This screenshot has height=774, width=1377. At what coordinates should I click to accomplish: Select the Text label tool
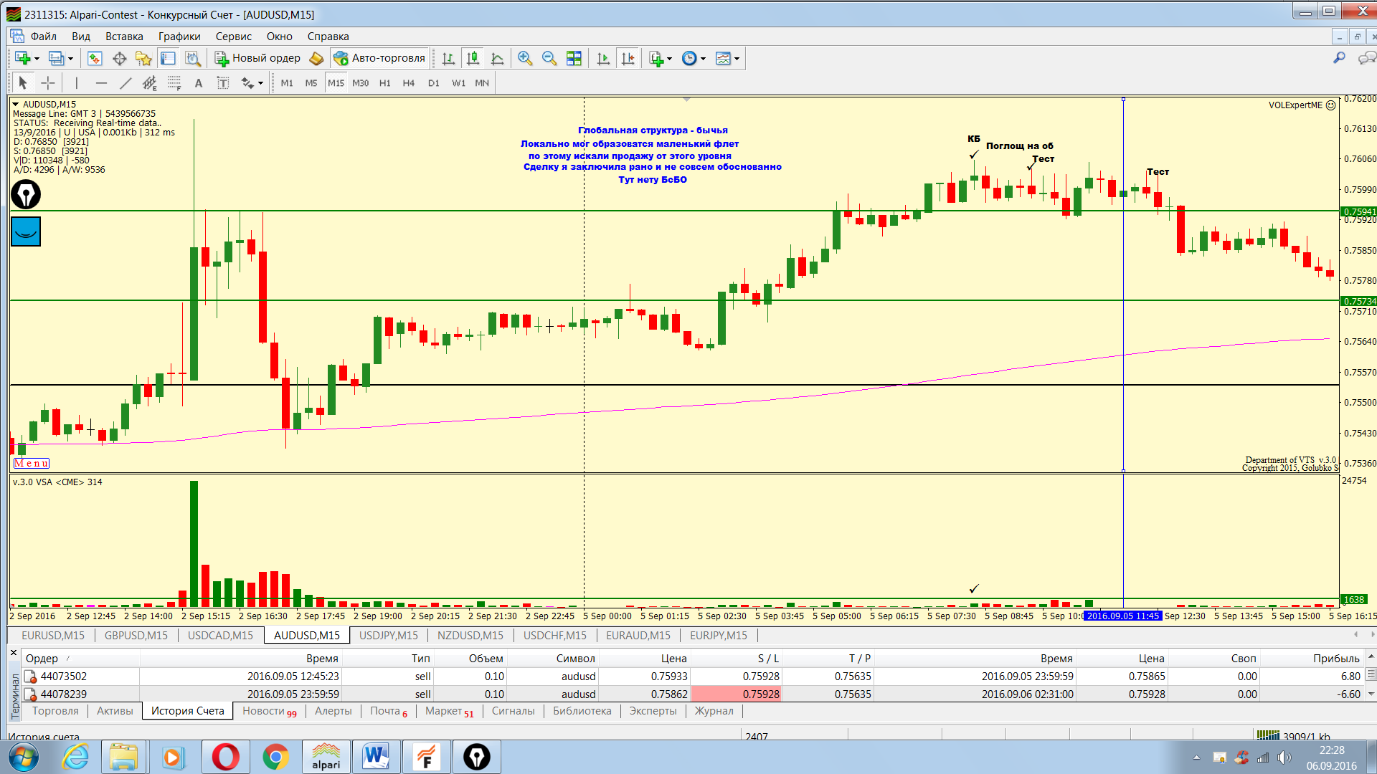(x=223, y=83)
